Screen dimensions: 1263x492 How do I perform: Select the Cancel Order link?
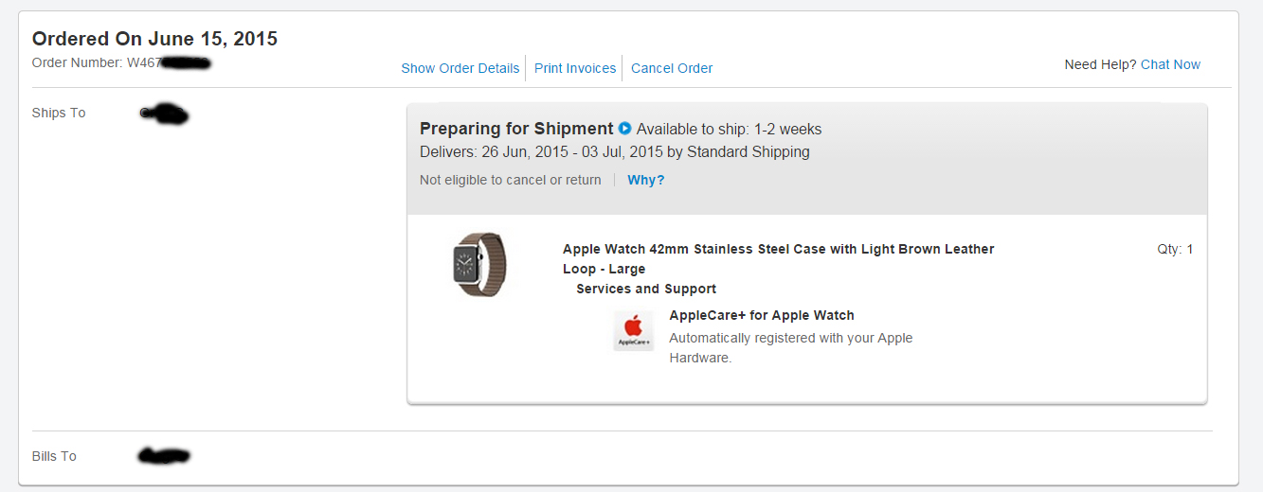click(672, 68)
